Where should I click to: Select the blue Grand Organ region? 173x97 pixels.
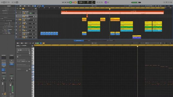click(137, 37)
